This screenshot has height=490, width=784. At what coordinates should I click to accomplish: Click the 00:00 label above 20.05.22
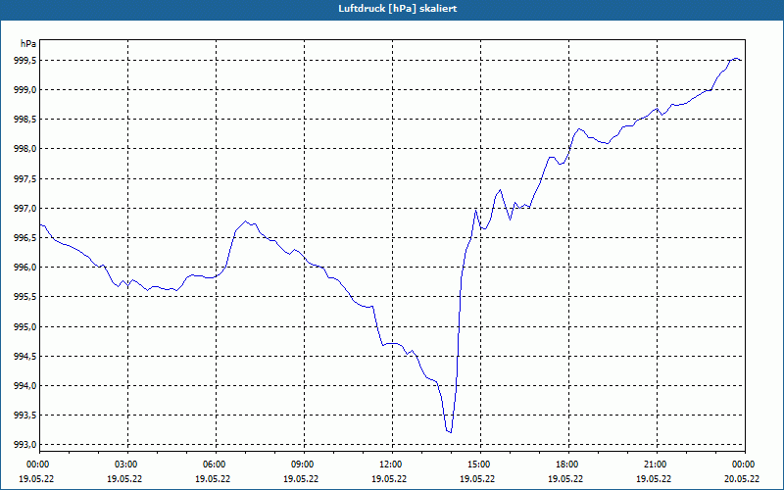point(745,465)
